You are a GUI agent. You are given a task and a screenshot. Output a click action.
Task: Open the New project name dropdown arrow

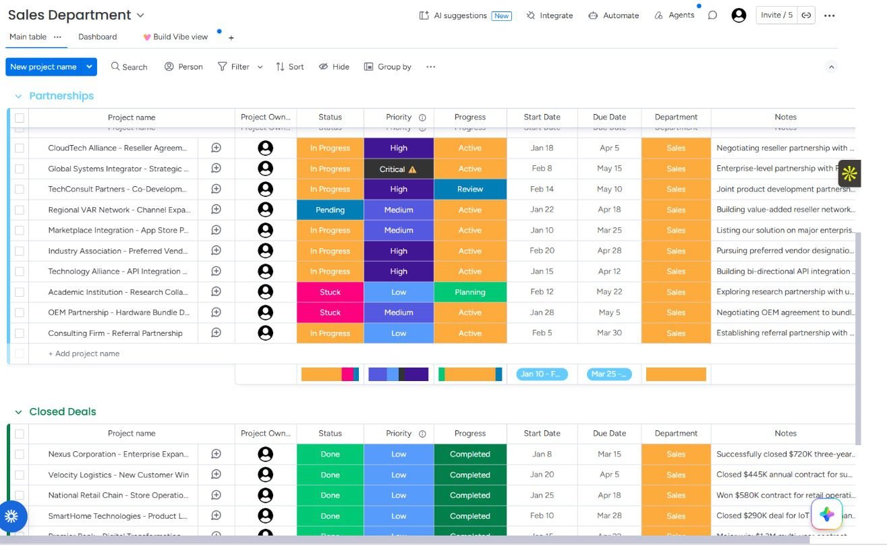coord(89,67)
